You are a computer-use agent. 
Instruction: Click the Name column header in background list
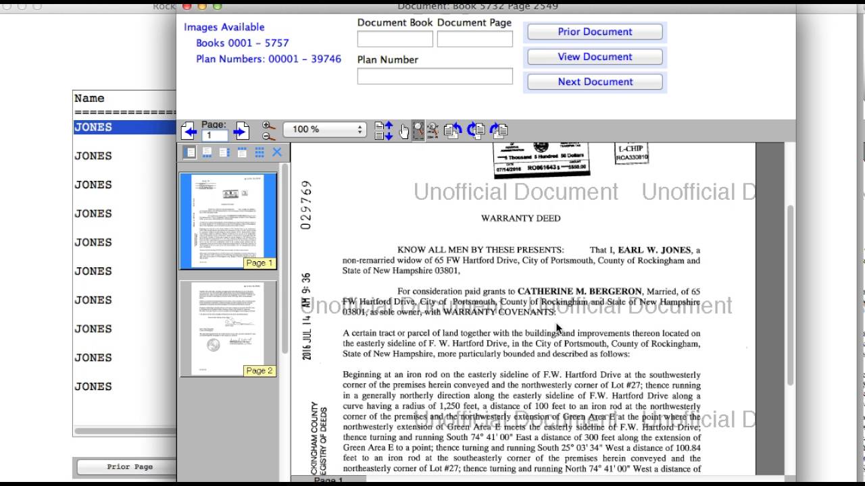[x=89, y=99]
